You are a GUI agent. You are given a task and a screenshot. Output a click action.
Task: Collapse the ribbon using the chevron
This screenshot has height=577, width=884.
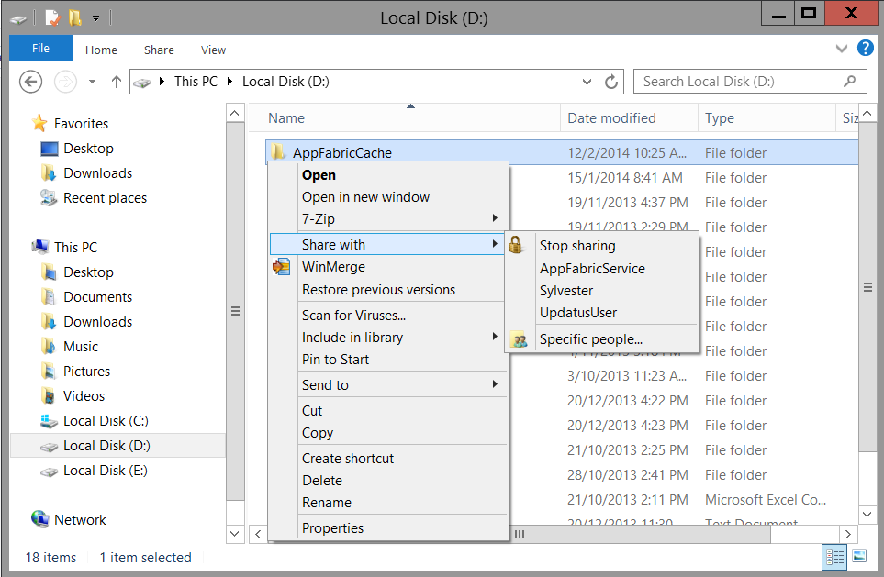click(x=841, y=49)
